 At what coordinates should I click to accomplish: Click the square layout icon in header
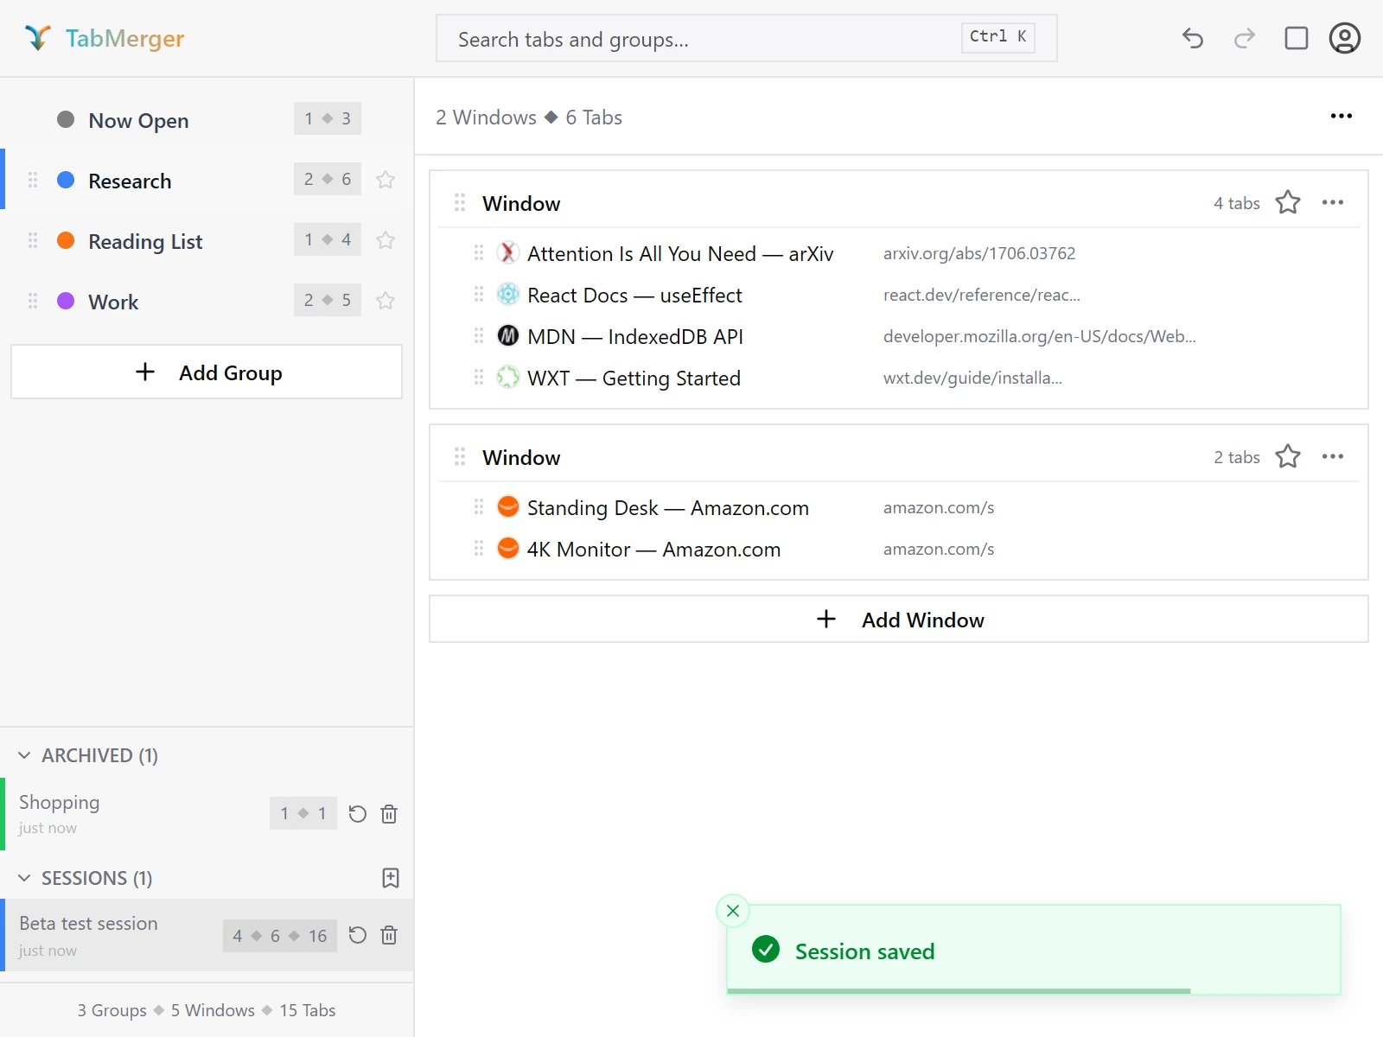point(1297,38)
